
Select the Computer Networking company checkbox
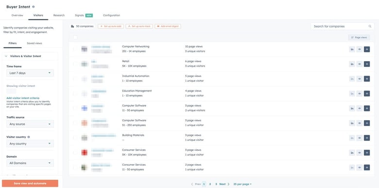pyautogui.click(x=75, y=49)
